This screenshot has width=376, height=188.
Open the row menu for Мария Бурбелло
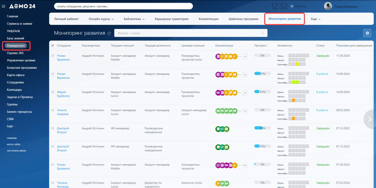pos(53,92)
